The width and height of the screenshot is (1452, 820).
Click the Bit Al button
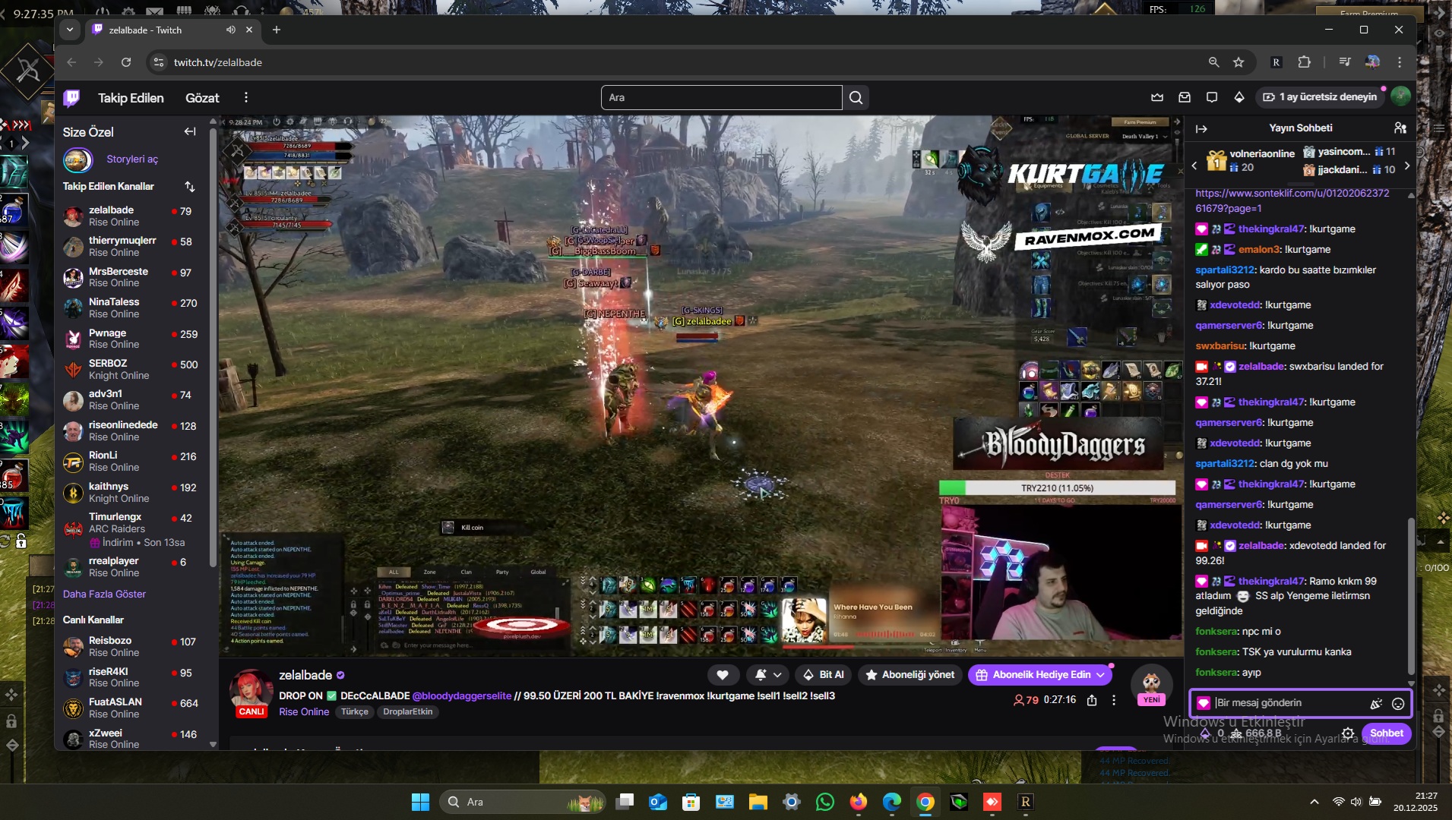(x=824, y=674)
